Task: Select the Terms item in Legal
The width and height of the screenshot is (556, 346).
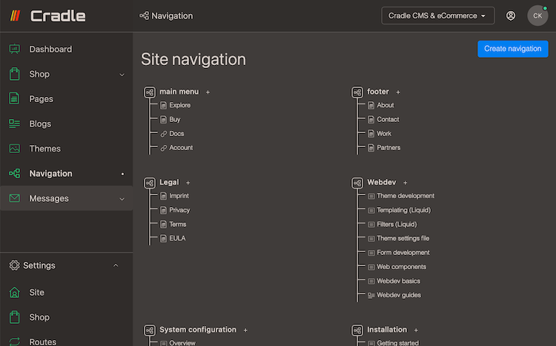Action: 178,224
